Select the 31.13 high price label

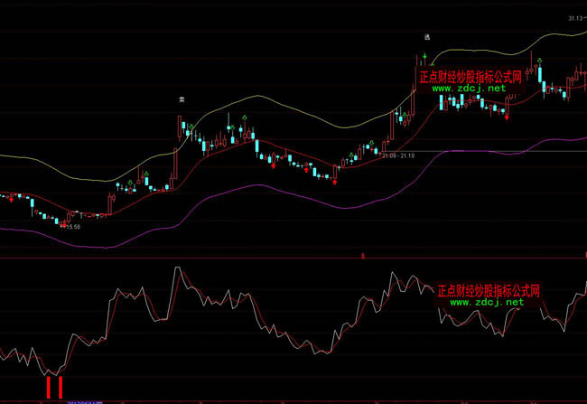tap(576, 18)
